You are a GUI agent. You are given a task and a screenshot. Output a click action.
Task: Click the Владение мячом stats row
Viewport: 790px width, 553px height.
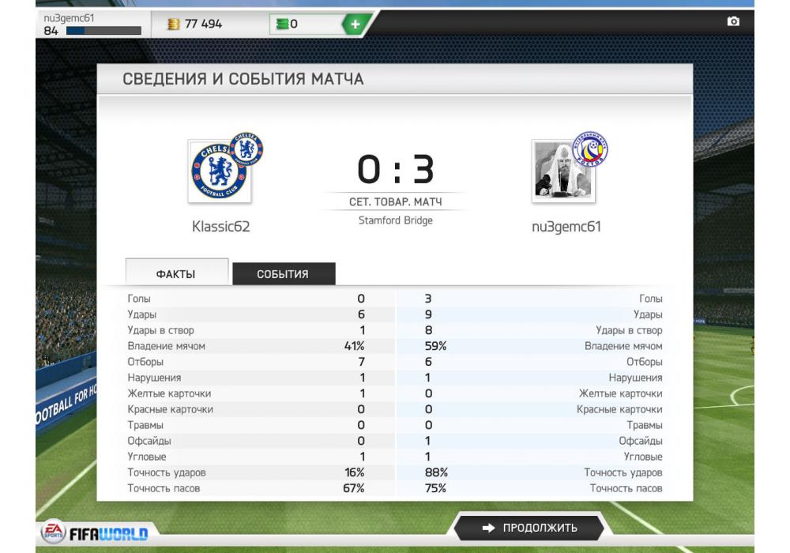[x=395, y=346]
